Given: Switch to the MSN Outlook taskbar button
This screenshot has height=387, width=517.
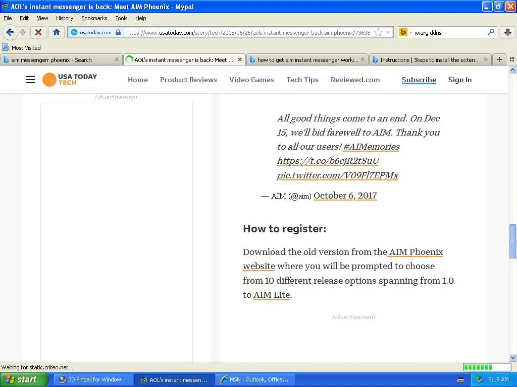Looking at the screenshot, I should pos(254,380).
